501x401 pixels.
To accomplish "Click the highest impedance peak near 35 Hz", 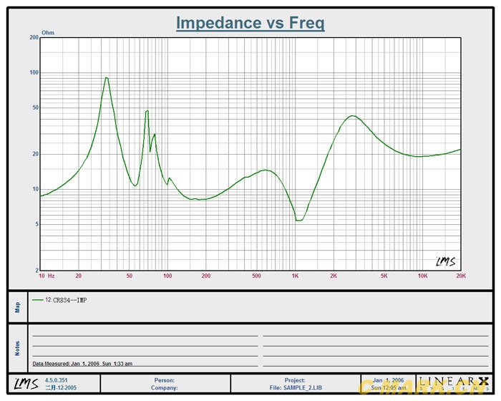I will [x=107, y=78].
